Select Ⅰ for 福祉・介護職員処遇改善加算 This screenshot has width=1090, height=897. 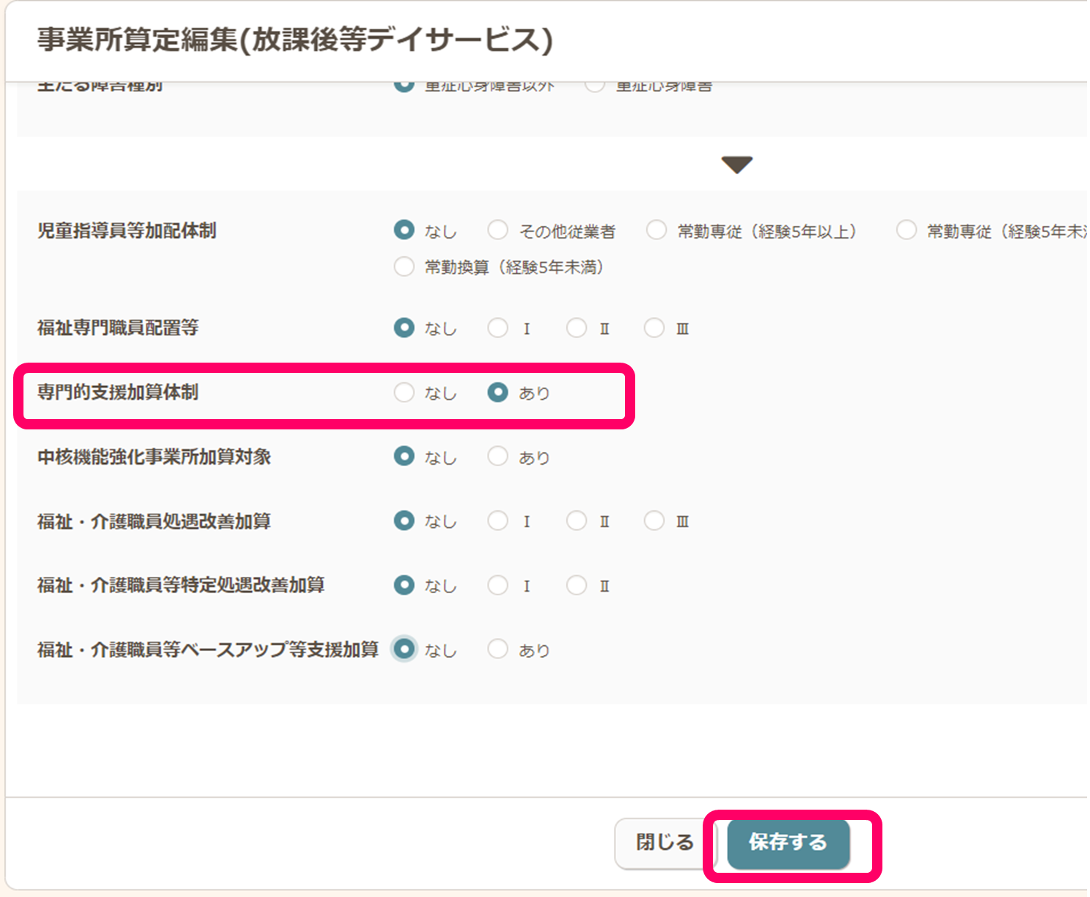(x=498, y=521)
